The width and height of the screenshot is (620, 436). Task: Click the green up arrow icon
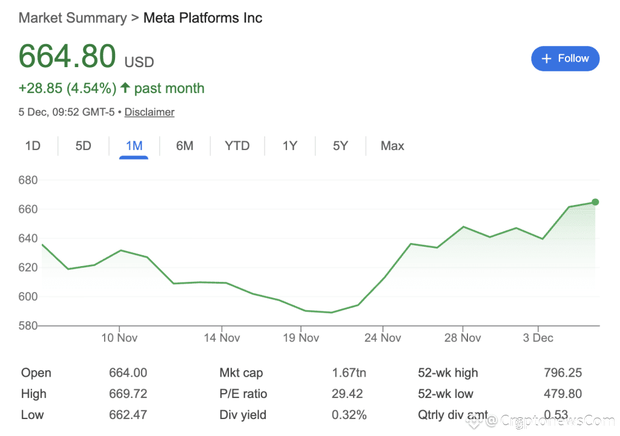pos(125,88)
